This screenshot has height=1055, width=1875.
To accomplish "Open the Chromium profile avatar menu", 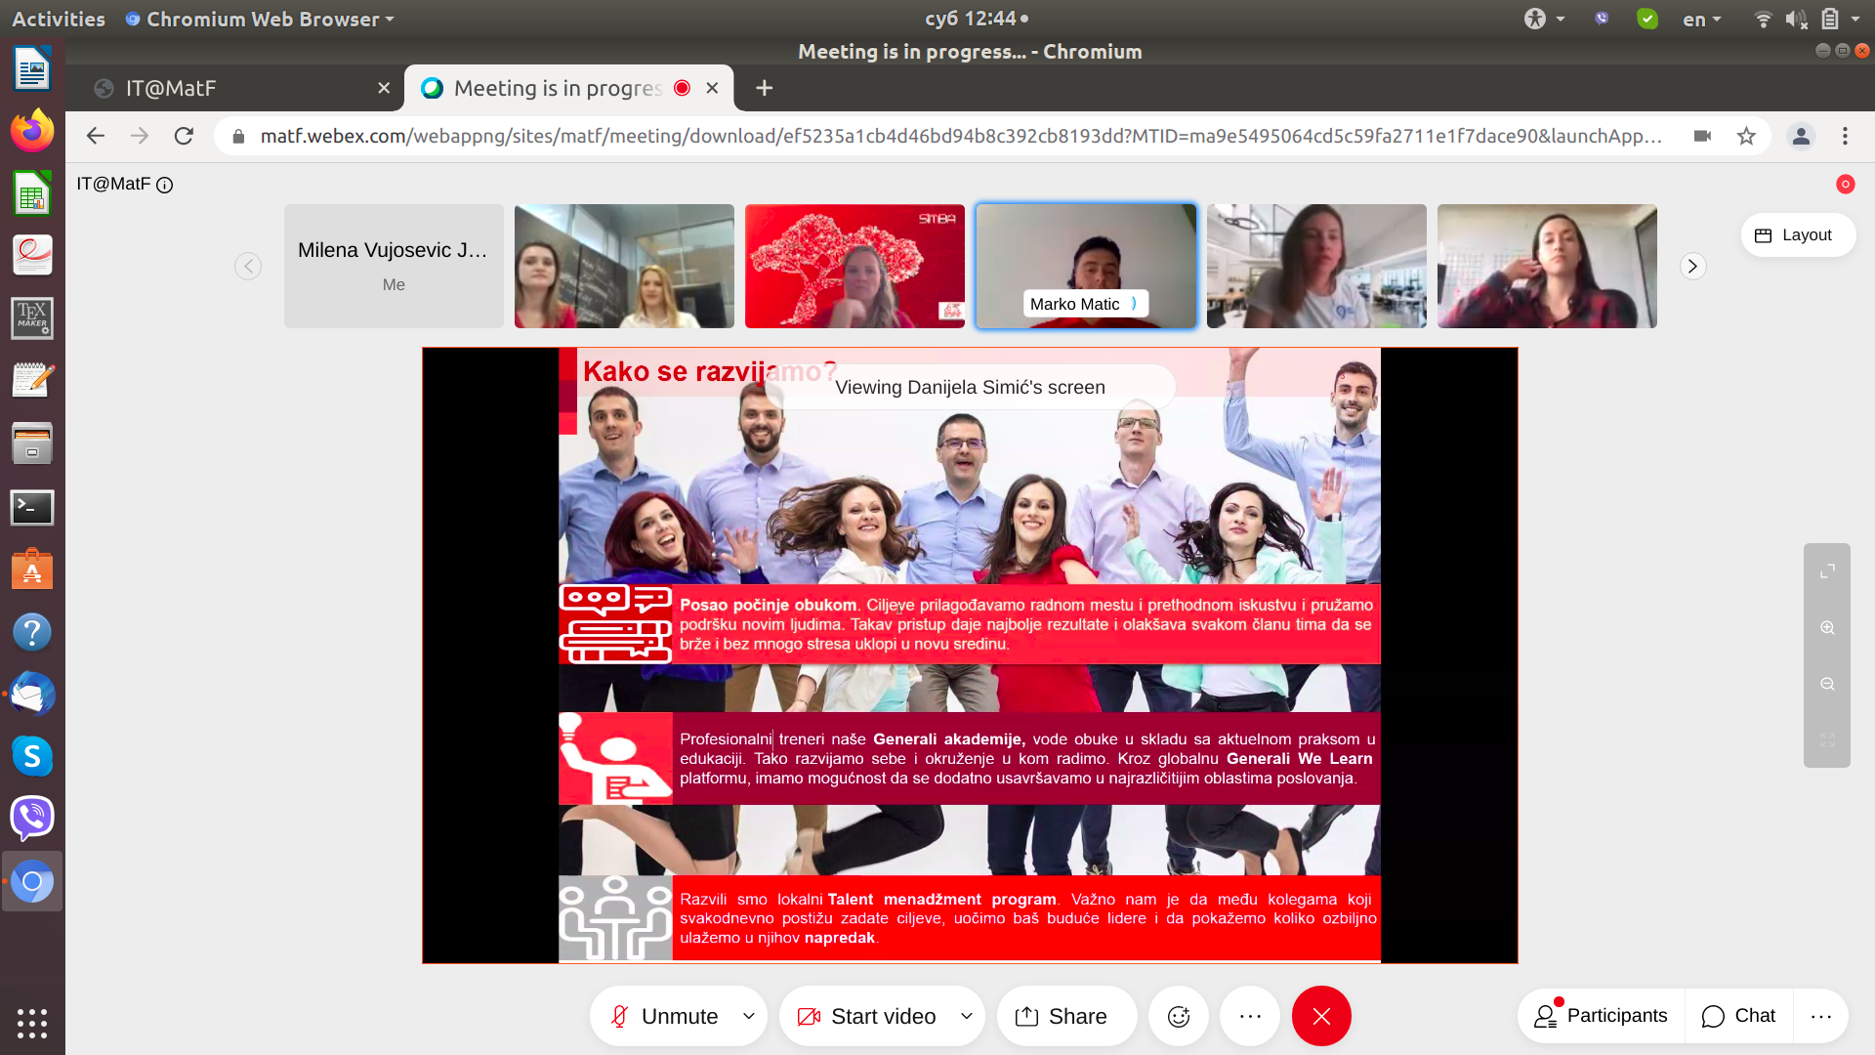I will click(x=1801, y=136).
